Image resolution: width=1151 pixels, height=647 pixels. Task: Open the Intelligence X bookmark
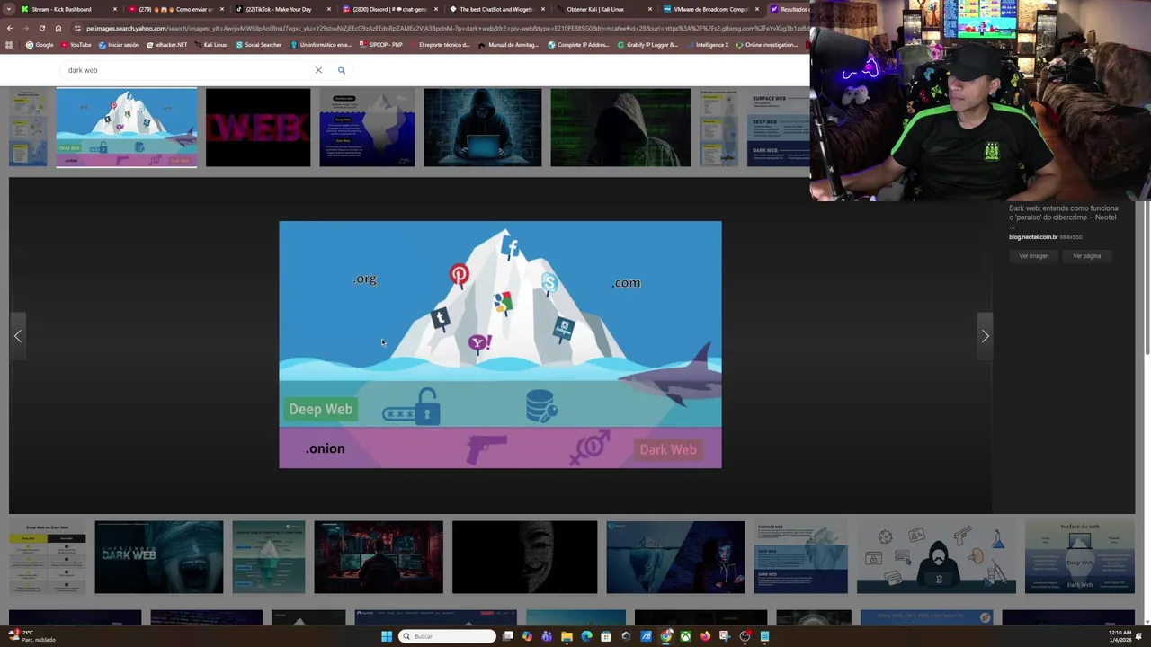708,45
